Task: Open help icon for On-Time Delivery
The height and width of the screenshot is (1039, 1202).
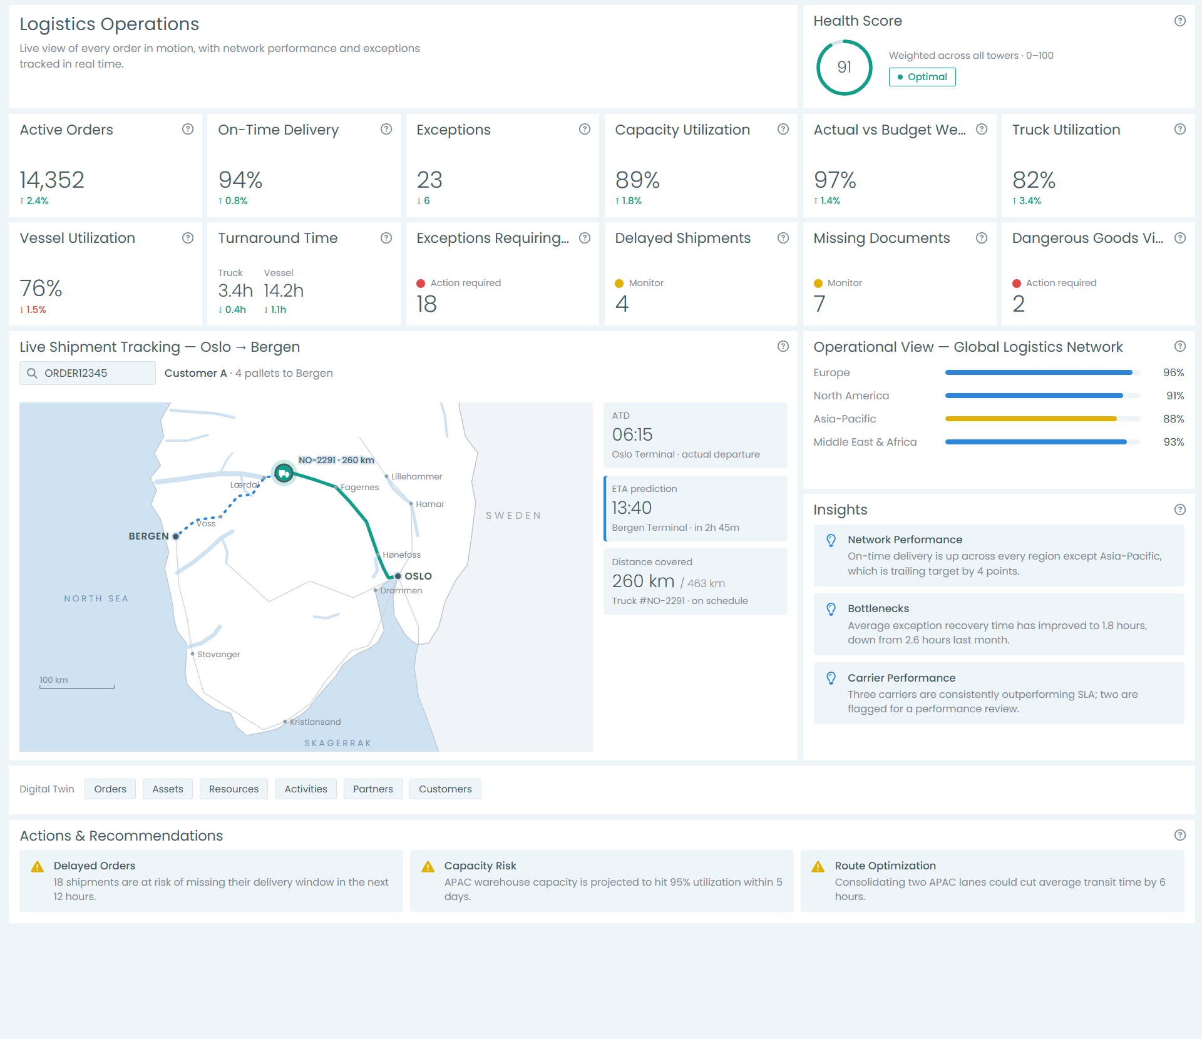Action: [x=386, y=129]
